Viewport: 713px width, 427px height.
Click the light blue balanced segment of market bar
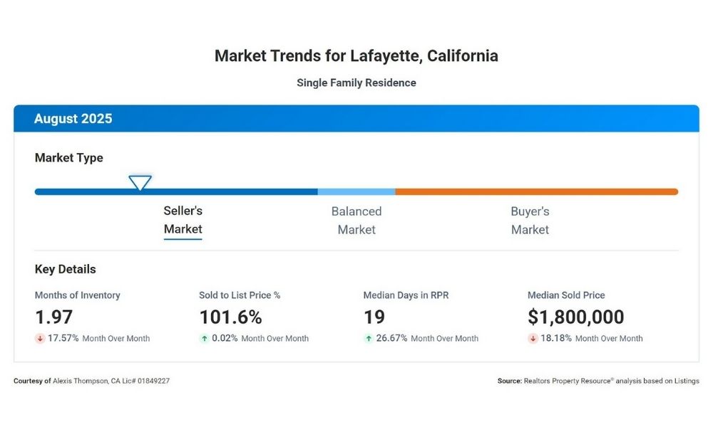tap(356, 192)
